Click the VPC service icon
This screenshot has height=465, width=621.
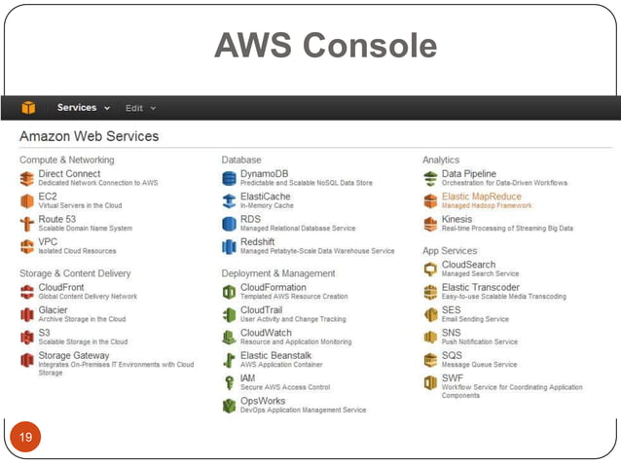tap(27, 246)
